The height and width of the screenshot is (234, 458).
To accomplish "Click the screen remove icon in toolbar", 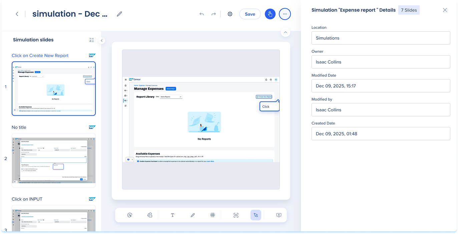I will point(279,215).
